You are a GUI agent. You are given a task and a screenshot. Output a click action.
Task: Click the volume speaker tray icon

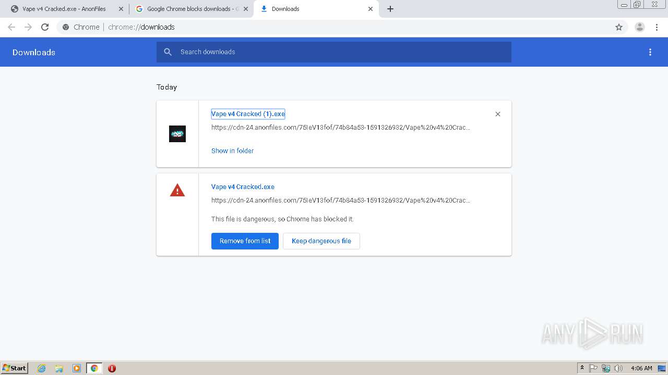click(x=618, y=368)
